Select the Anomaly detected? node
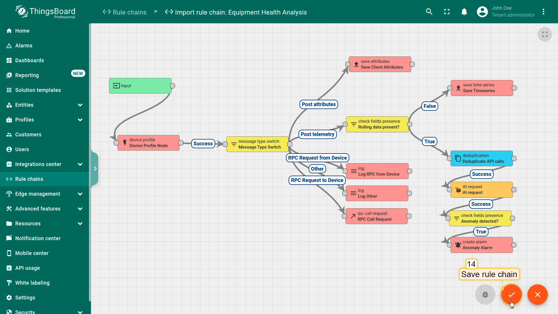 pyautogui.click(x=480, y=218)
